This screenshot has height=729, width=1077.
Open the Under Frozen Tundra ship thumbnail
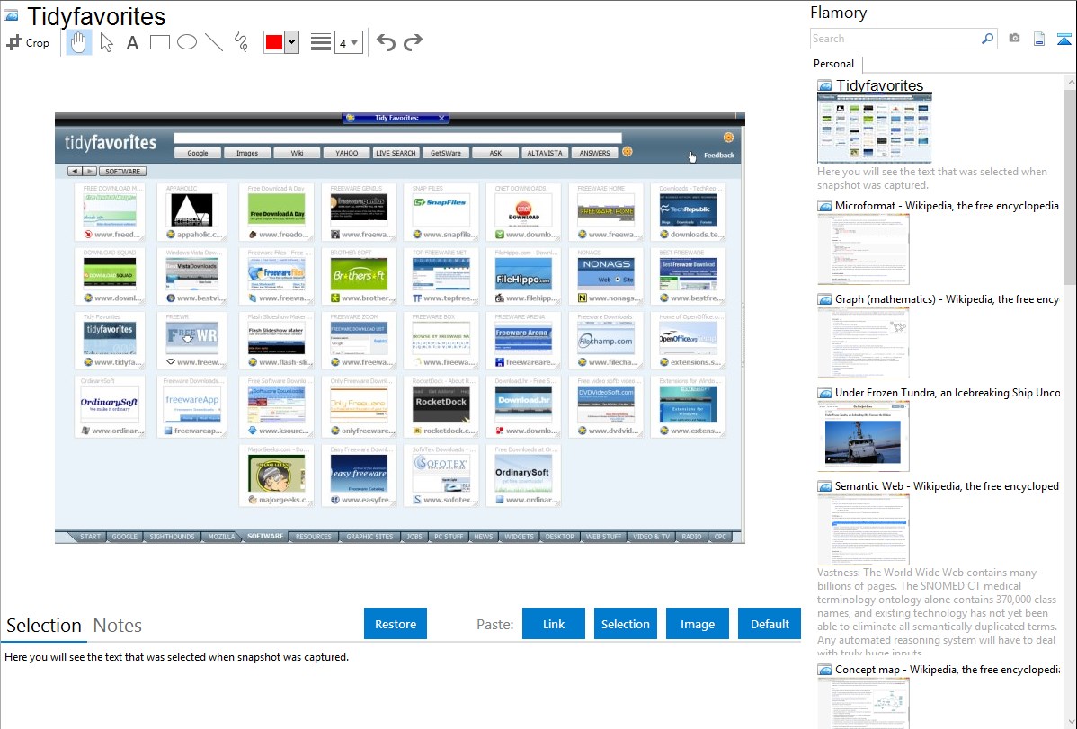(x=863, y=436)
